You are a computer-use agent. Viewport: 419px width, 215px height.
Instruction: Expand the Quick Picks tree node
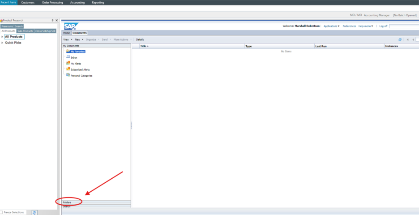pyautogui.click(x=2, y=43)
